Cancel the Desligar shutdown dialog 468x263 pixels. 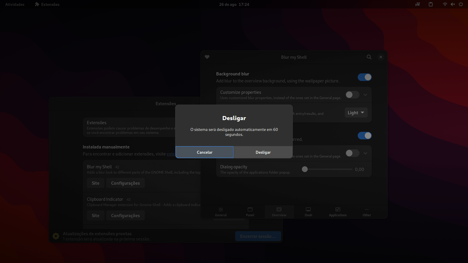click(204, 152)
